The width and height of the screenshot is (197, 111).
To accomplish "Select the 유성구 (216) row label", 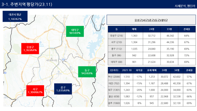I will click(117, 36).
